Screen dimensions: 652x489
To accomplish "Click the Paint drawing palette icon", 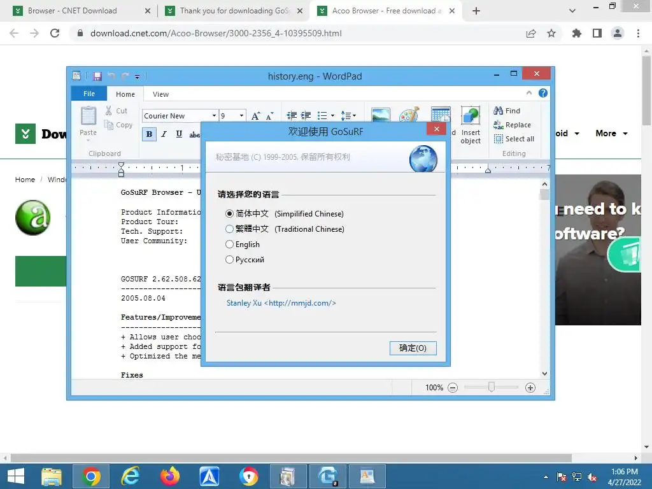I will [x=409, y=115].
